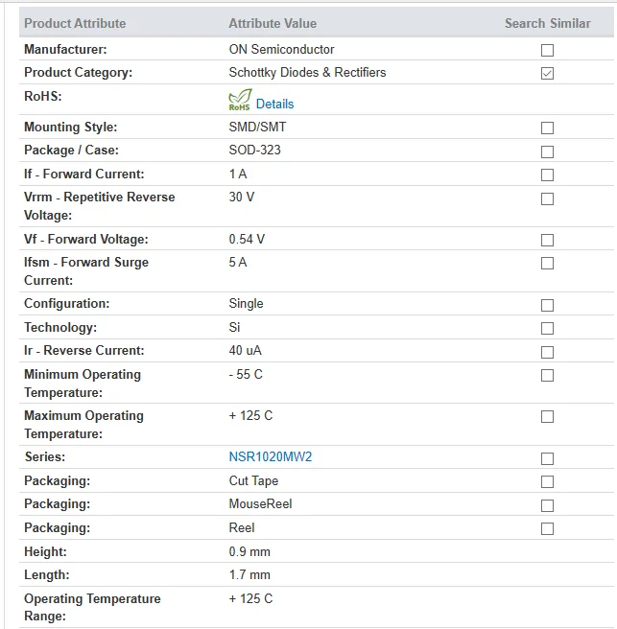
Task: Enable the Configuration Single checkbox
Action: tap(547, 305)
